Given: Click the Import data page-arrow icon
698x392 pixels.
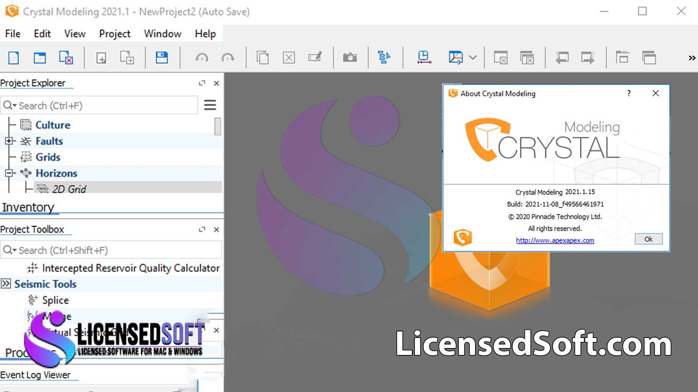Looking at the screenshot, I should (127, 57).
